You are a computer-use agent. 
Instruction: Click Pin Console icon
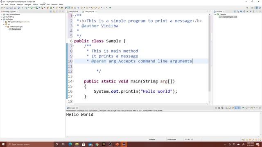click(243, 108)
